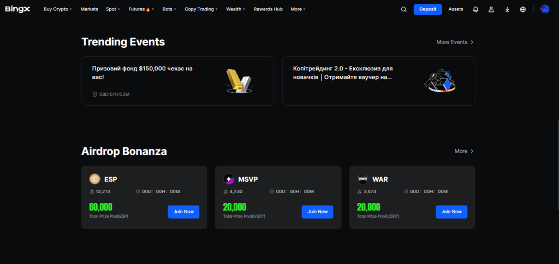Open the $150,000 prize fund event

click(177, 81)
